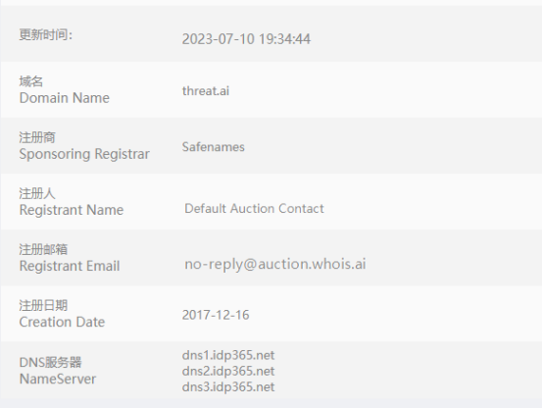543x408 pixels.
Task: Click the 注册商 Chinese label
Action: click(37, 137)
